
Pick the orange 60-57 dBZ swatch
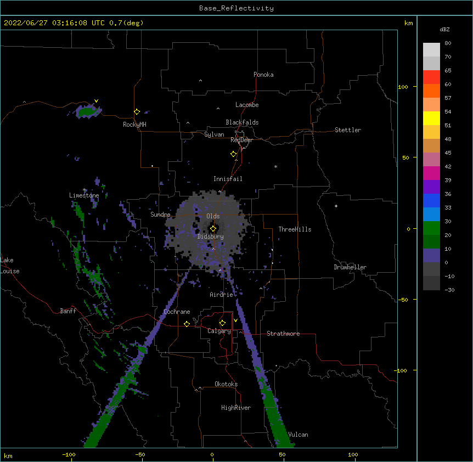point(431,91)
